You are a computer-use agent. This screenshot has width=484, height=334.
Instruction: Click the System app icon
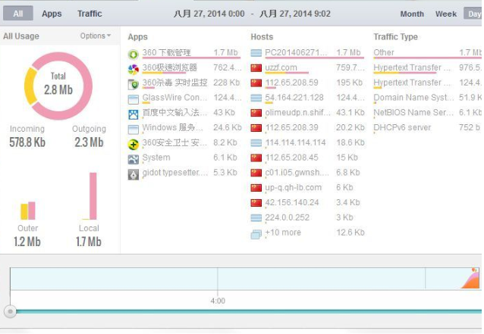(x=134, y=158)
